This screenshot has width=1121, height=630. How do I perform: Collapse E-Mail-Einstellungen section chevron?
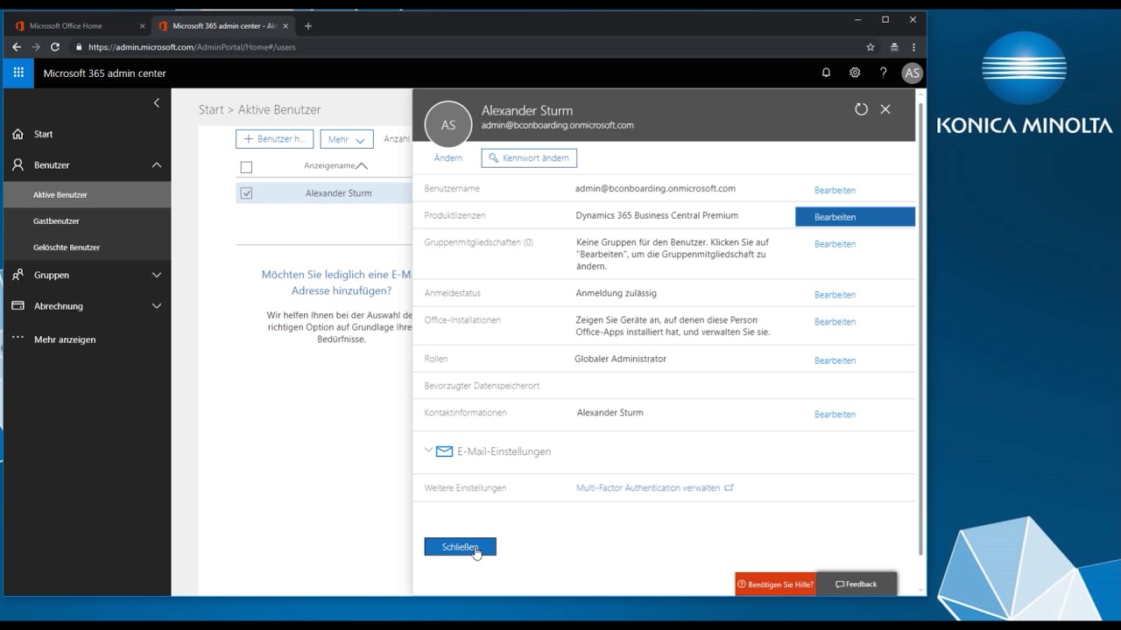428,451
